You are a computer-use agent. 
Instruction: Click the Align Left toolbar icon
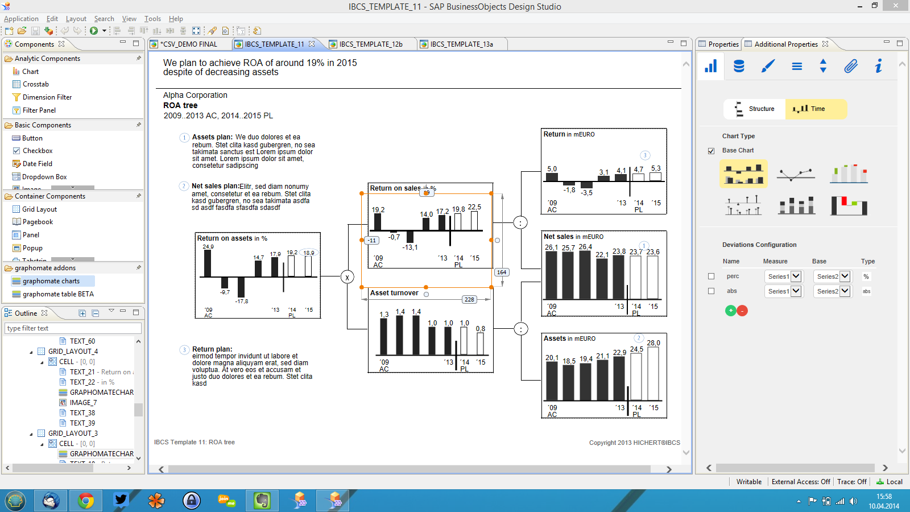point(118,31)
